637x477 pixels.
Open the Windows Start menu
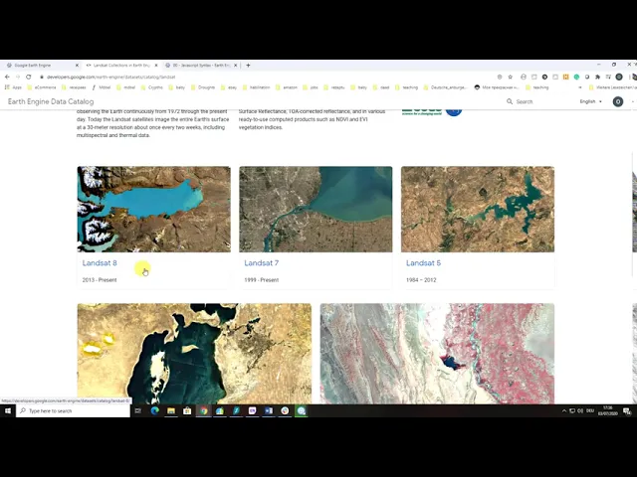tap(8, 410)
